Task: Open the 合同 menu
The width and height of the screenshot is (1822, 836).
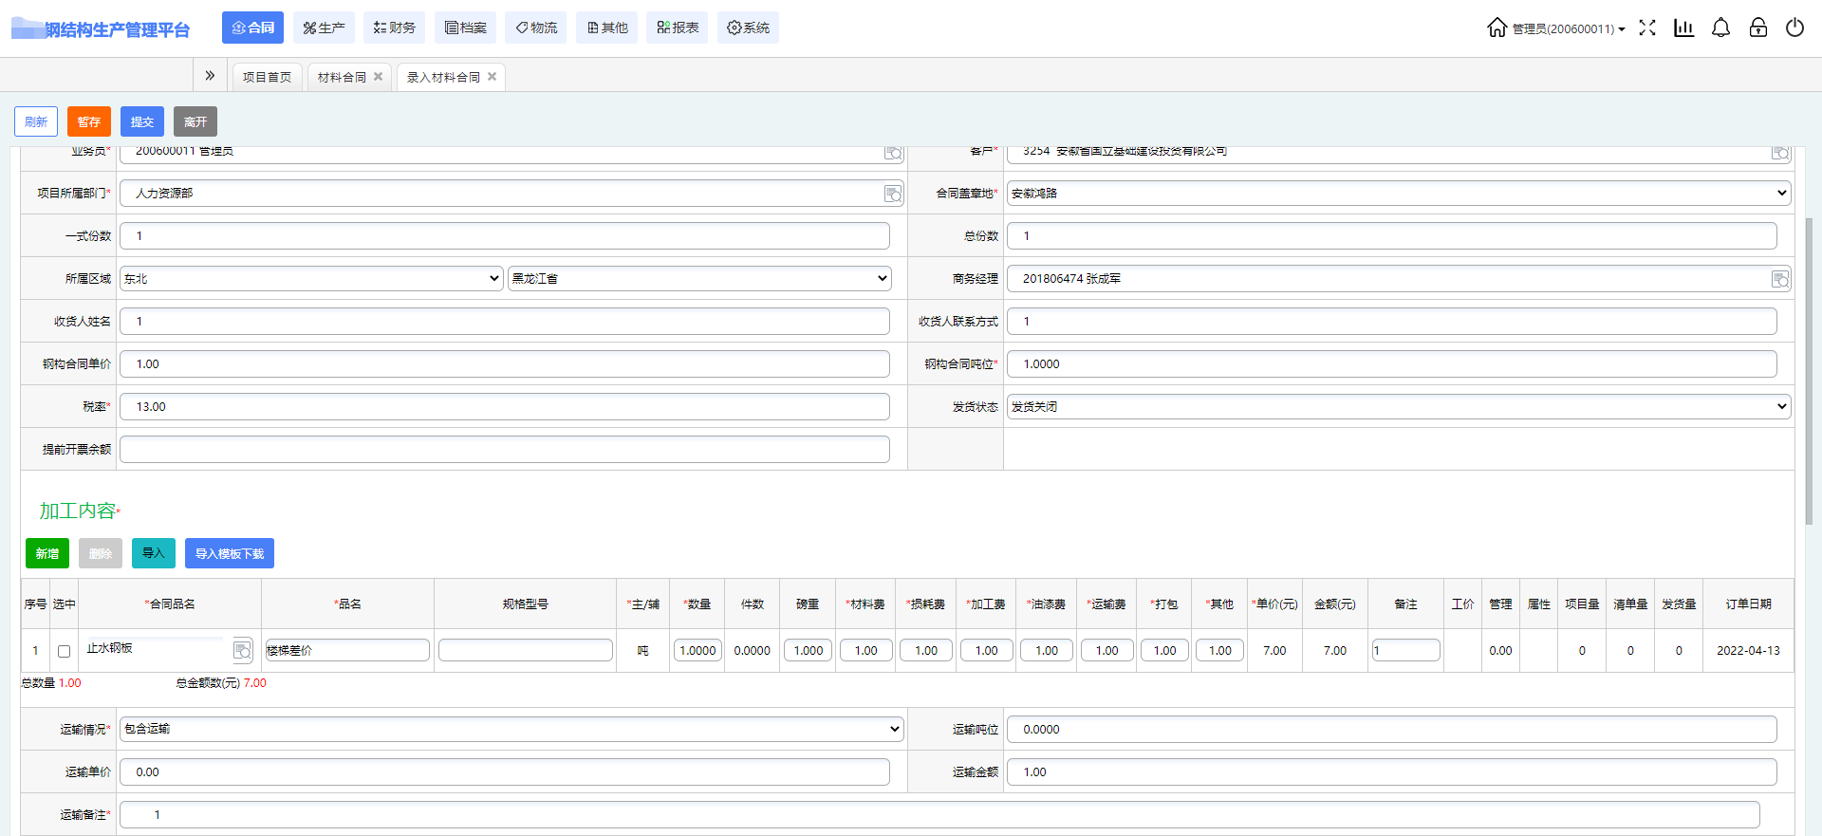Action: point(252,28)
